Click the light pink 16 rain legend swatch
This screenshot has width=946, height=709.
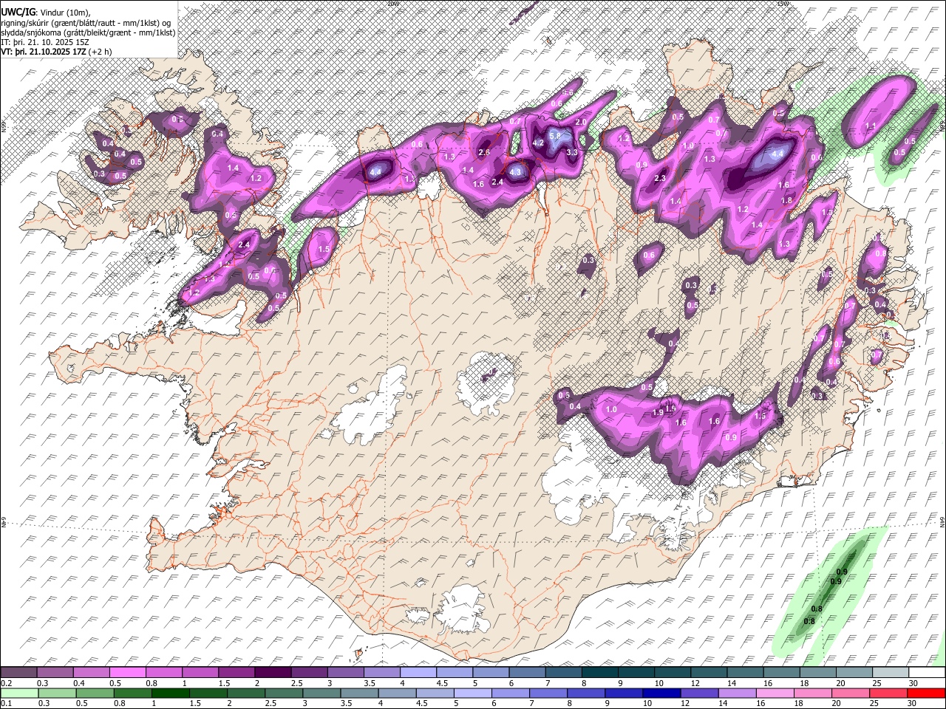[x=775, y=693]
